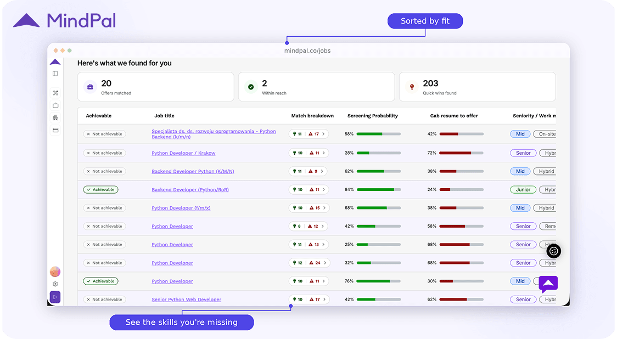Click the On-site work mode tag

545,134
